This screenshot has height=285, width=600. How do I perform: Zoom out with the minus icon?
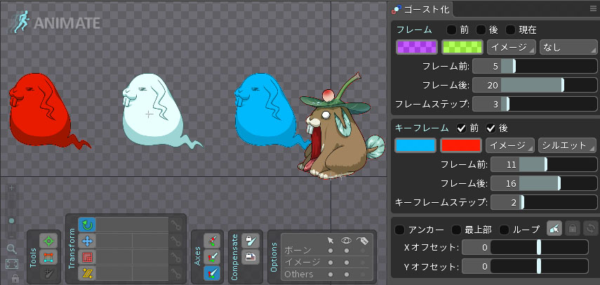tap(11, 236)
